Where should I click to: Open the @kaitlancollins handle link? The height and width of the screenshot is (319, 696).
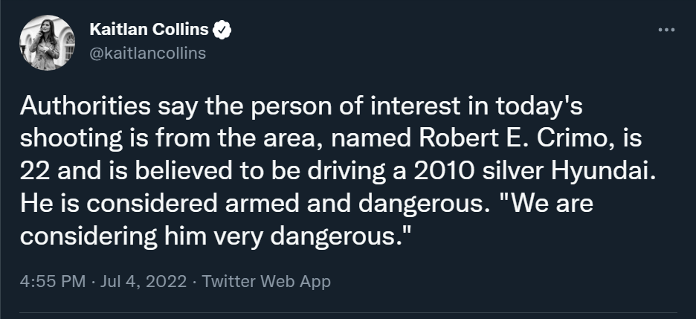(x=147, y=53)
